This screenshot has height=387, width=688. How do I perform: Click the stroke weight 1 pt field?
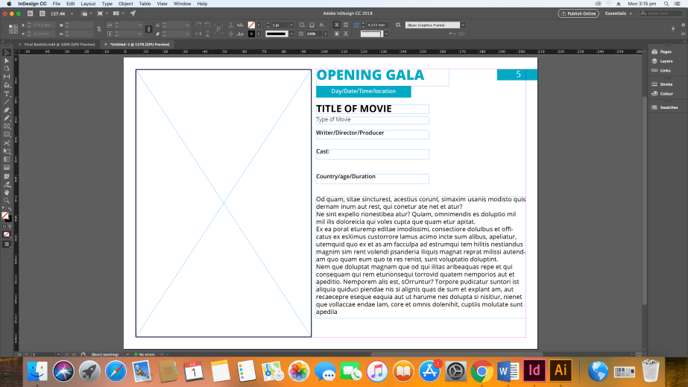tap(280, 25)
